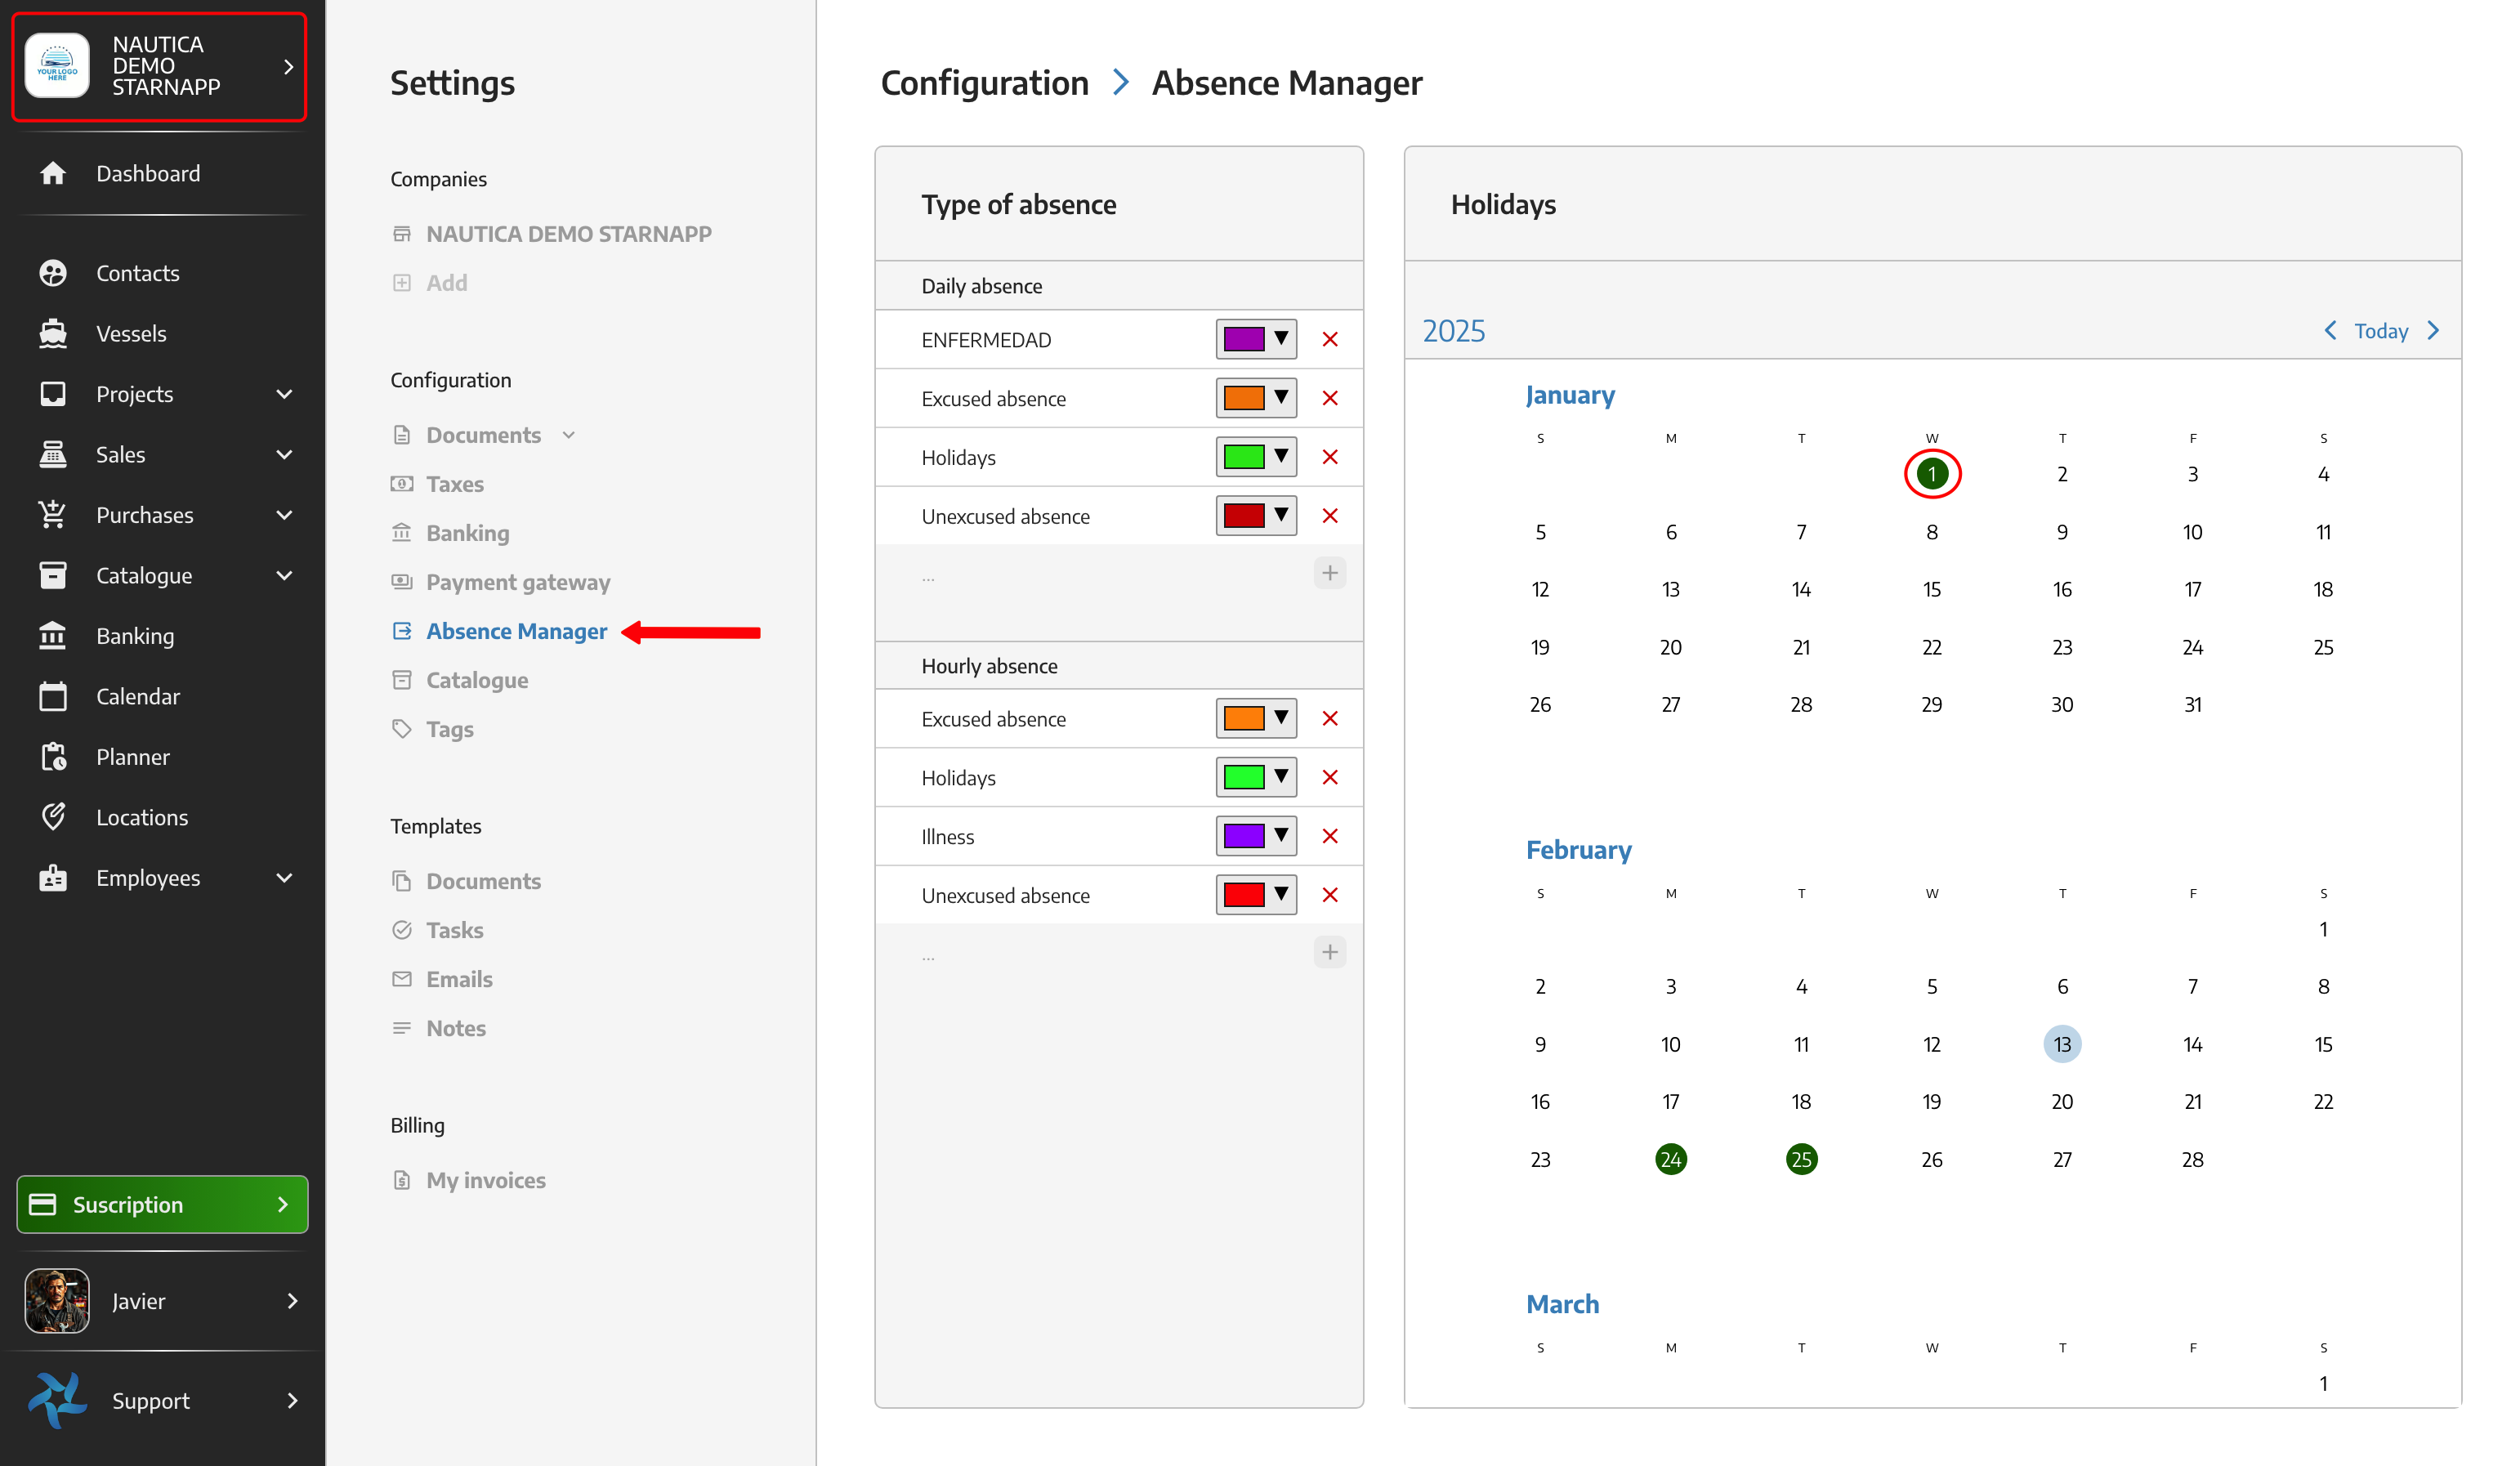Go to Vessels section
The image size is (2520, 1466).
(131, 333)
